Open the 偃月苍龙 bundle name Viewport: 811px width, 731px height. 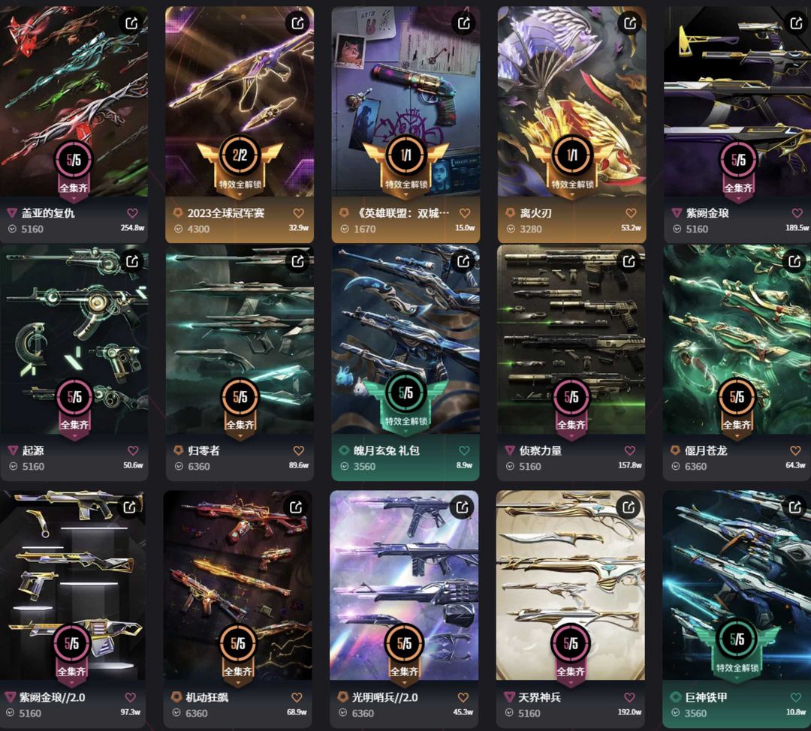click(705, 451)
